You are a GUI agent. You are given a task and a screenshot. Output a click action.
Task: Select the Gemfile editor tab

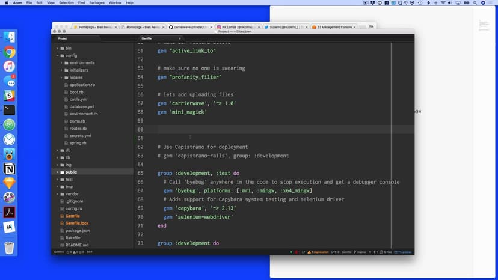click(146, 38)
